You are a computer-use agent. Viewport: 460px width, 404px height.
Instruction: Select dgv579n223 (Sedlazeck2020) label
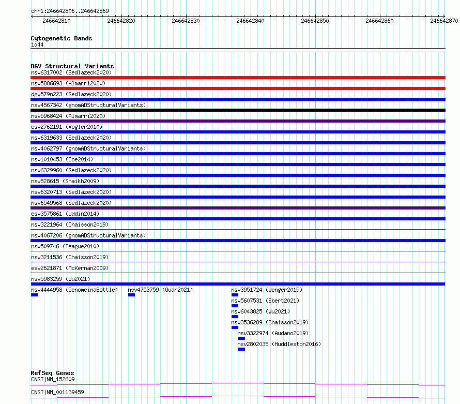coord(71,94)
